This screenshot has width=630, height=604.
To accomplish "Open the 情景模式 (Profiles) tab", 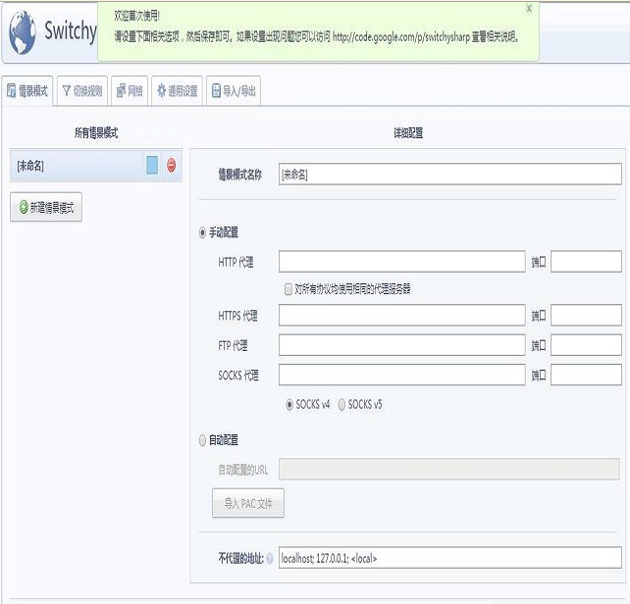I will point(27,91).
